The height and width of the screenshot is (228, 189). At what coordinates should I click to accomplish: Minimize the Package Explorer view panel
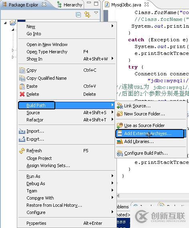89,2
